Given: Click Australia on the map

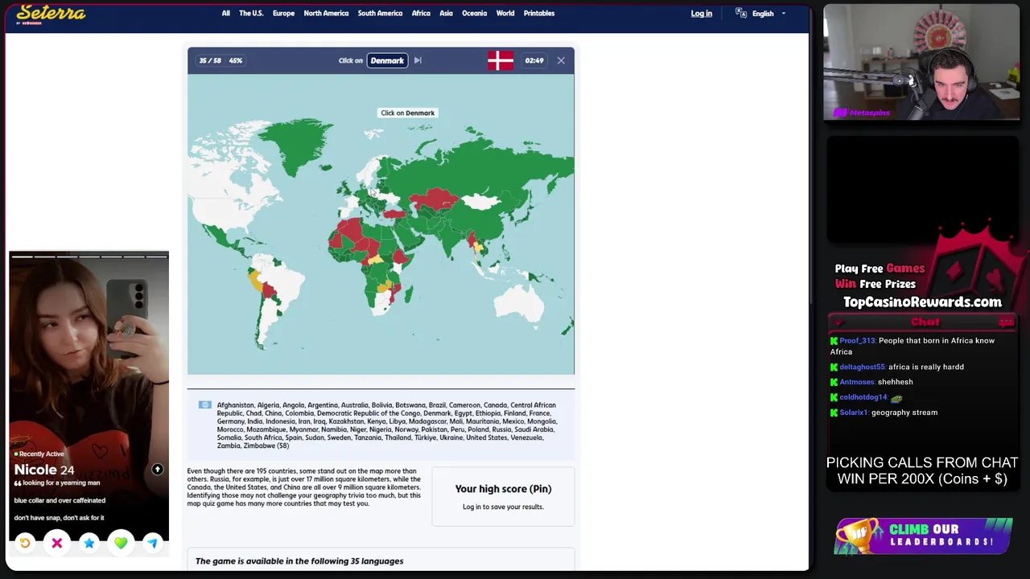Looking at the screenshot, I should [x=519, y=304].
